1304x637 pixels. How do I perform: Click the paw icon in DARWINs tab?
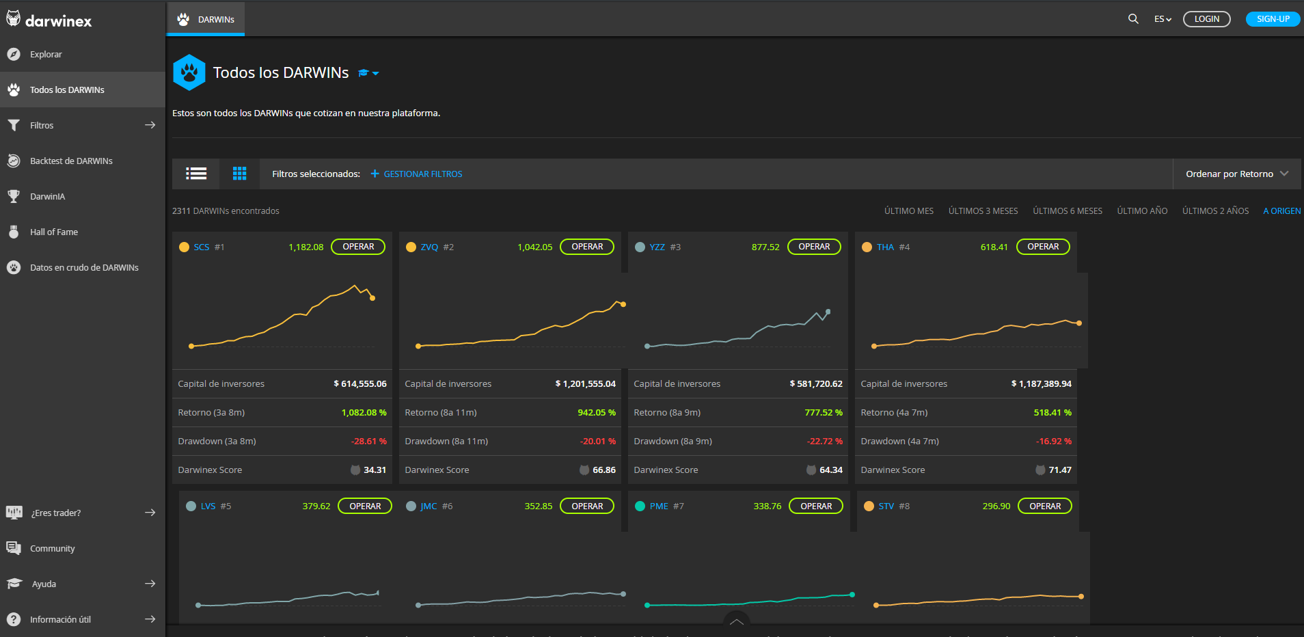click(183, 19)
